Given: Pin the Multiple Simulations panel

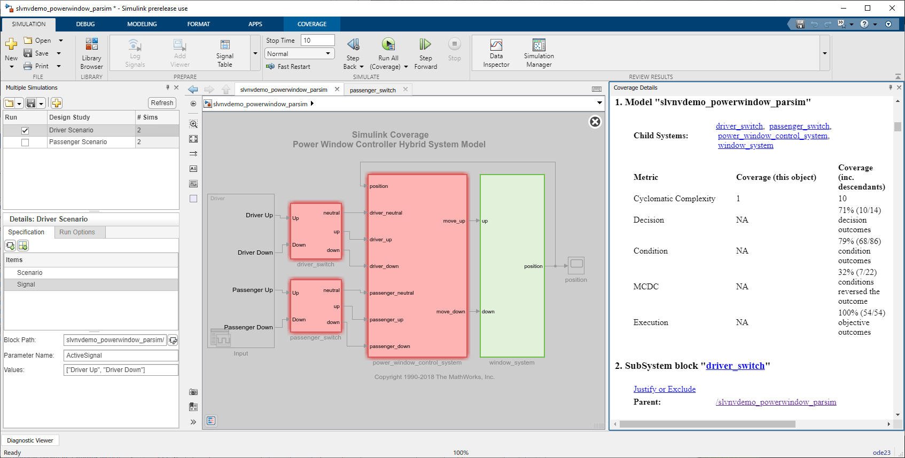Looking at the screenshot, I should coord(168,88).
